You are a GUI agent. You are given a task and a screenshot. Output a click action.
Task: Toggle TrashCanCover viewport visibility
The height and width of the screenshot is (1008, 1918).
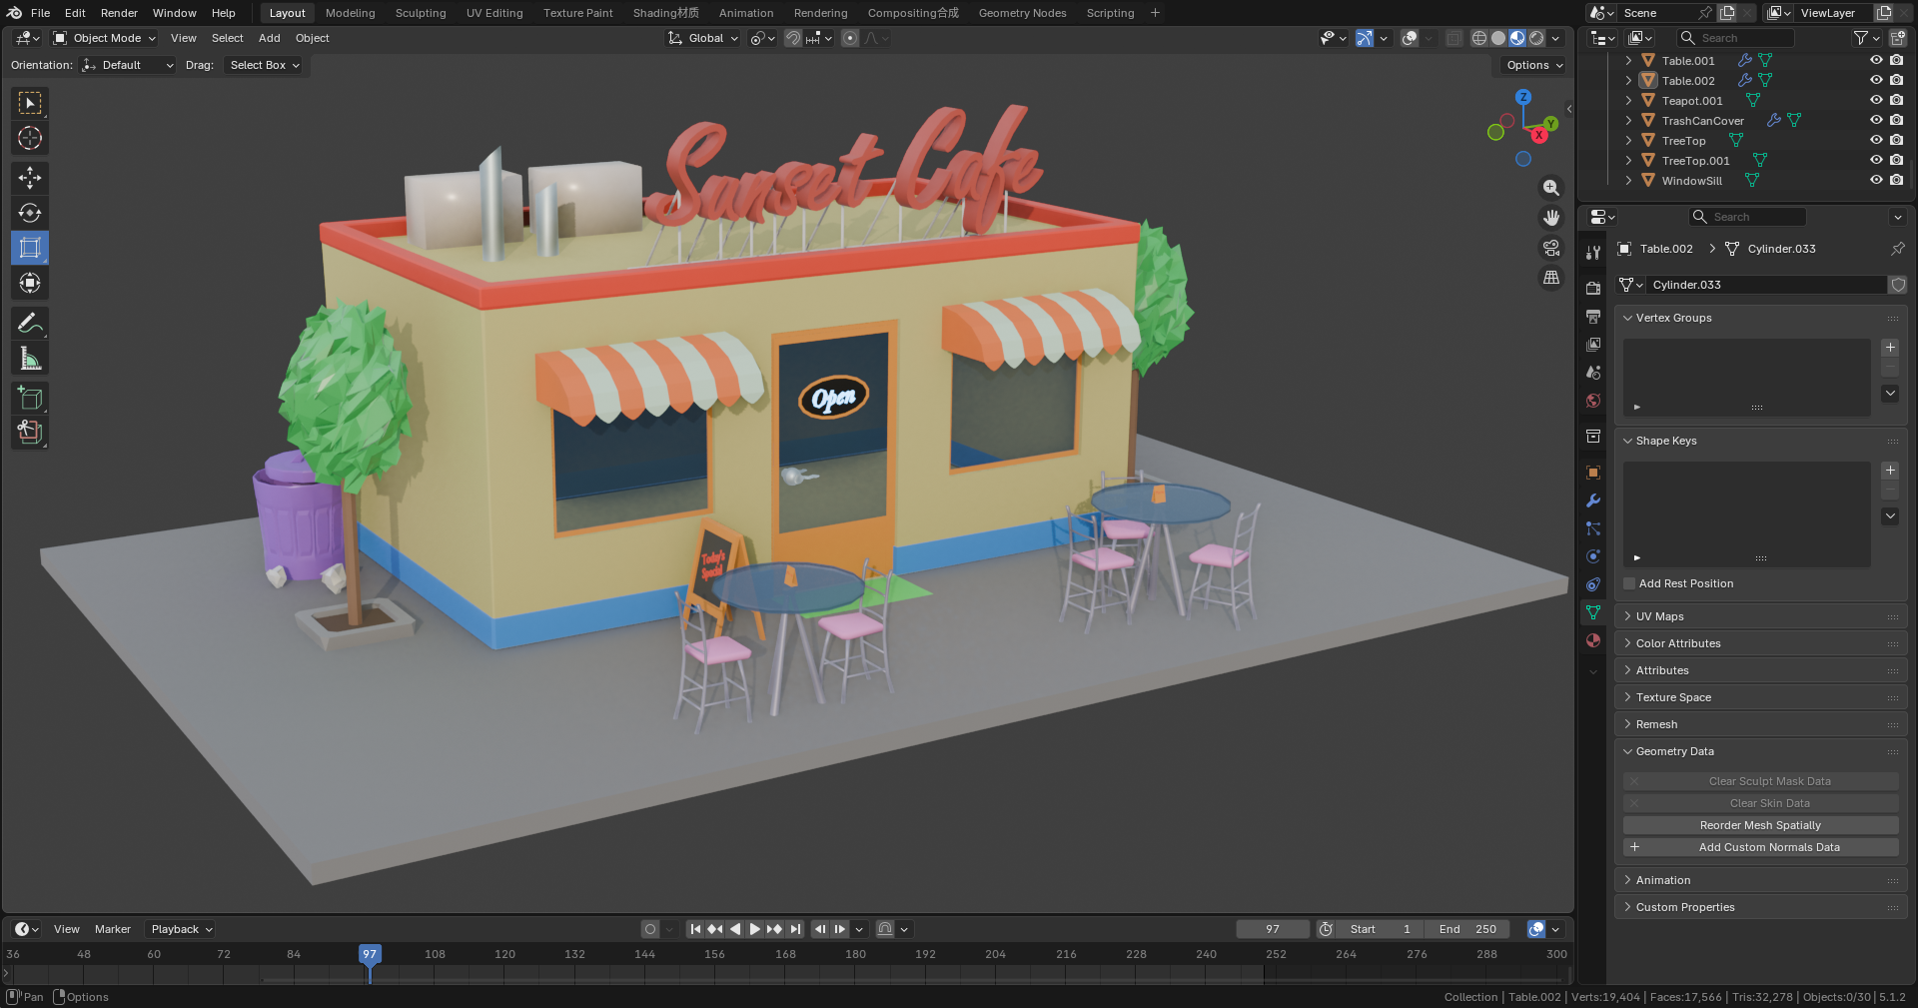(x=1876, y=120)
